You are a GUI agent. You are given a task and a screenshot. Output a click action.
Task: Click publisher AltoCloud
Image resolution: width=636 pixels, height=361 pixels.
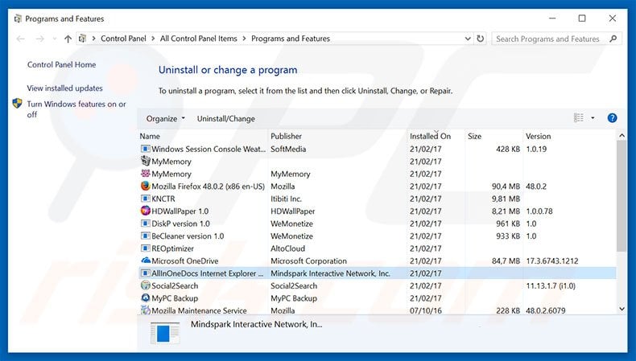287,248
